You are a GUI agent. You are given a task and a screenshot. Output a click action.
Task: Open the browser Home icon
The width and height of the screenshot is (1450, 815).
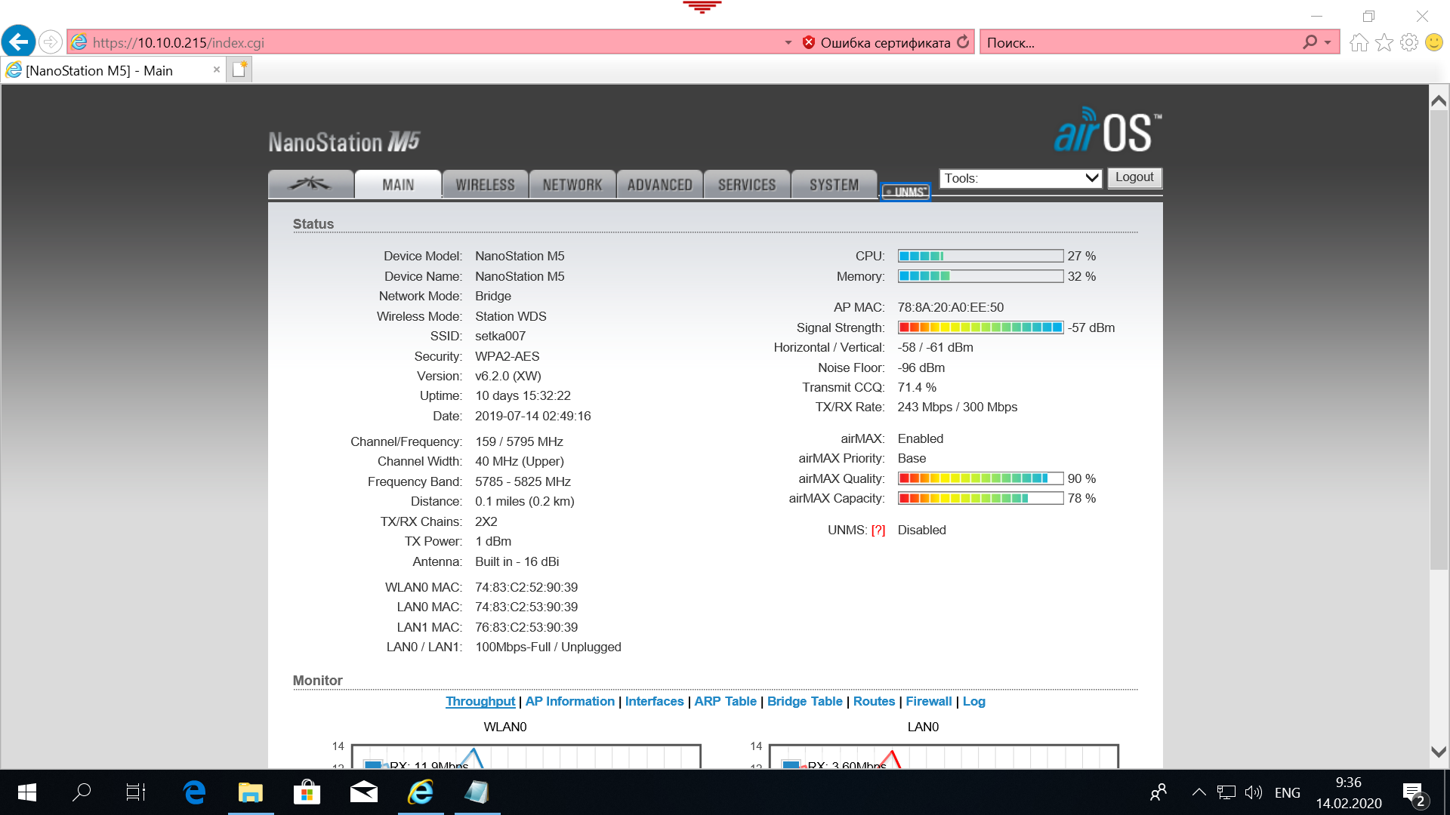1359,42
